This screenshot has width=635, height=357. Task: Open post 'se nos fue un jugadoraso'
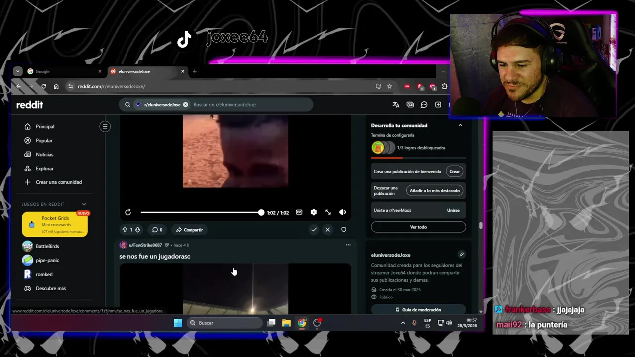click(x=155, y=256)
